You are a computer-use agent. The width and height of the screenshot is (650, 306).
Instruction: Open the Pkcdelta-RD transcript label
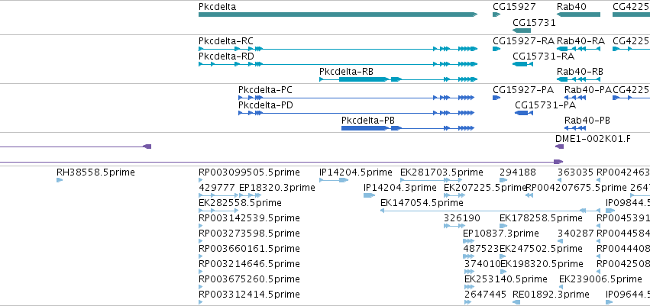click(226, 56)
